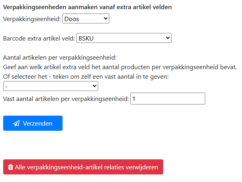
Task: Click the Vast aantal artikelen per verpakkingseenheid label
Action: point(66,99)
